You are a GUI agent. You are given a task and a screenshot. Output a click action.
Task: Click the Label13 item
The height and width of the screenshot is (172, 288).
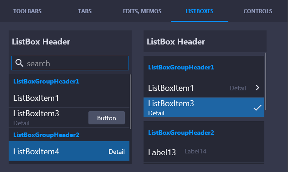(162, 152)
